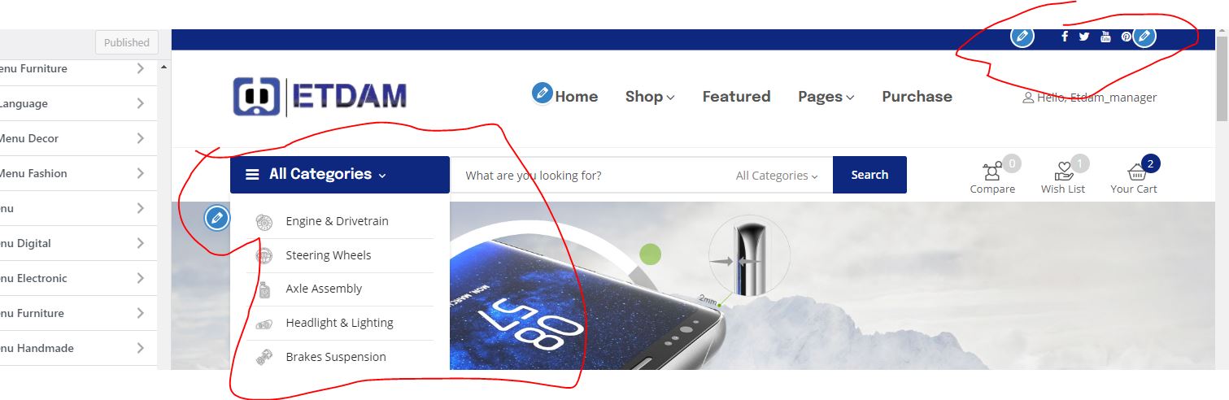Select Steering Wheels category link
This screenshot has height=400, width=1229.
click(x=329, y=255)
